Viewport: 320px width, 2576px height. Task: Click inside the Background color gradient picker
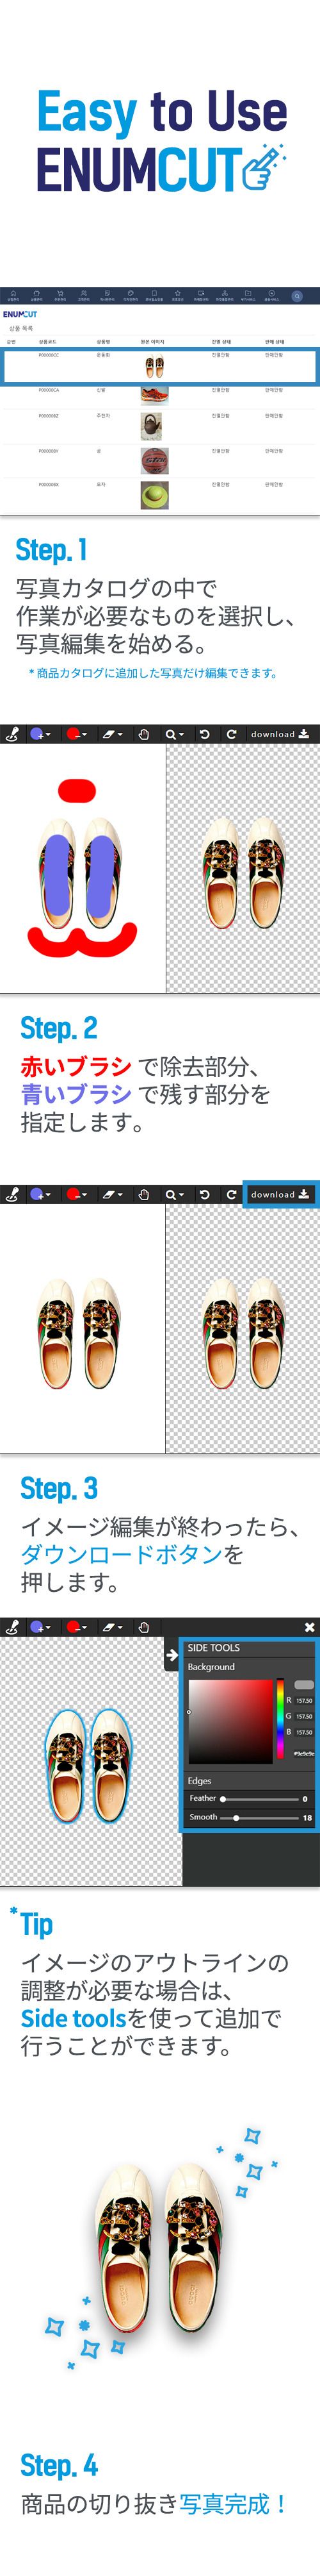click(230, 1721)
